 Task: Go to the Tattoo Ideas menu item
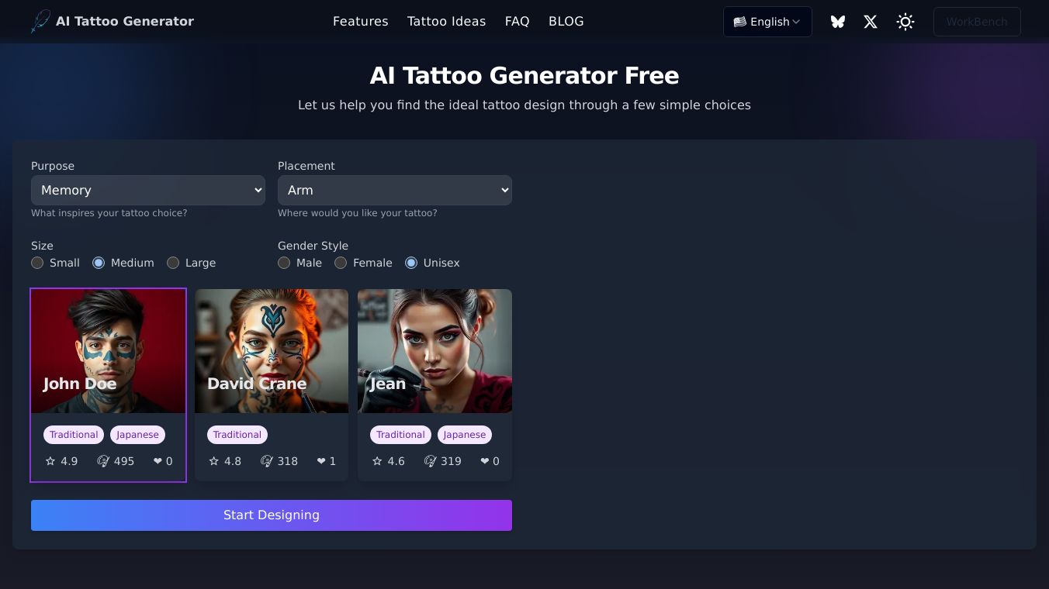446,22
